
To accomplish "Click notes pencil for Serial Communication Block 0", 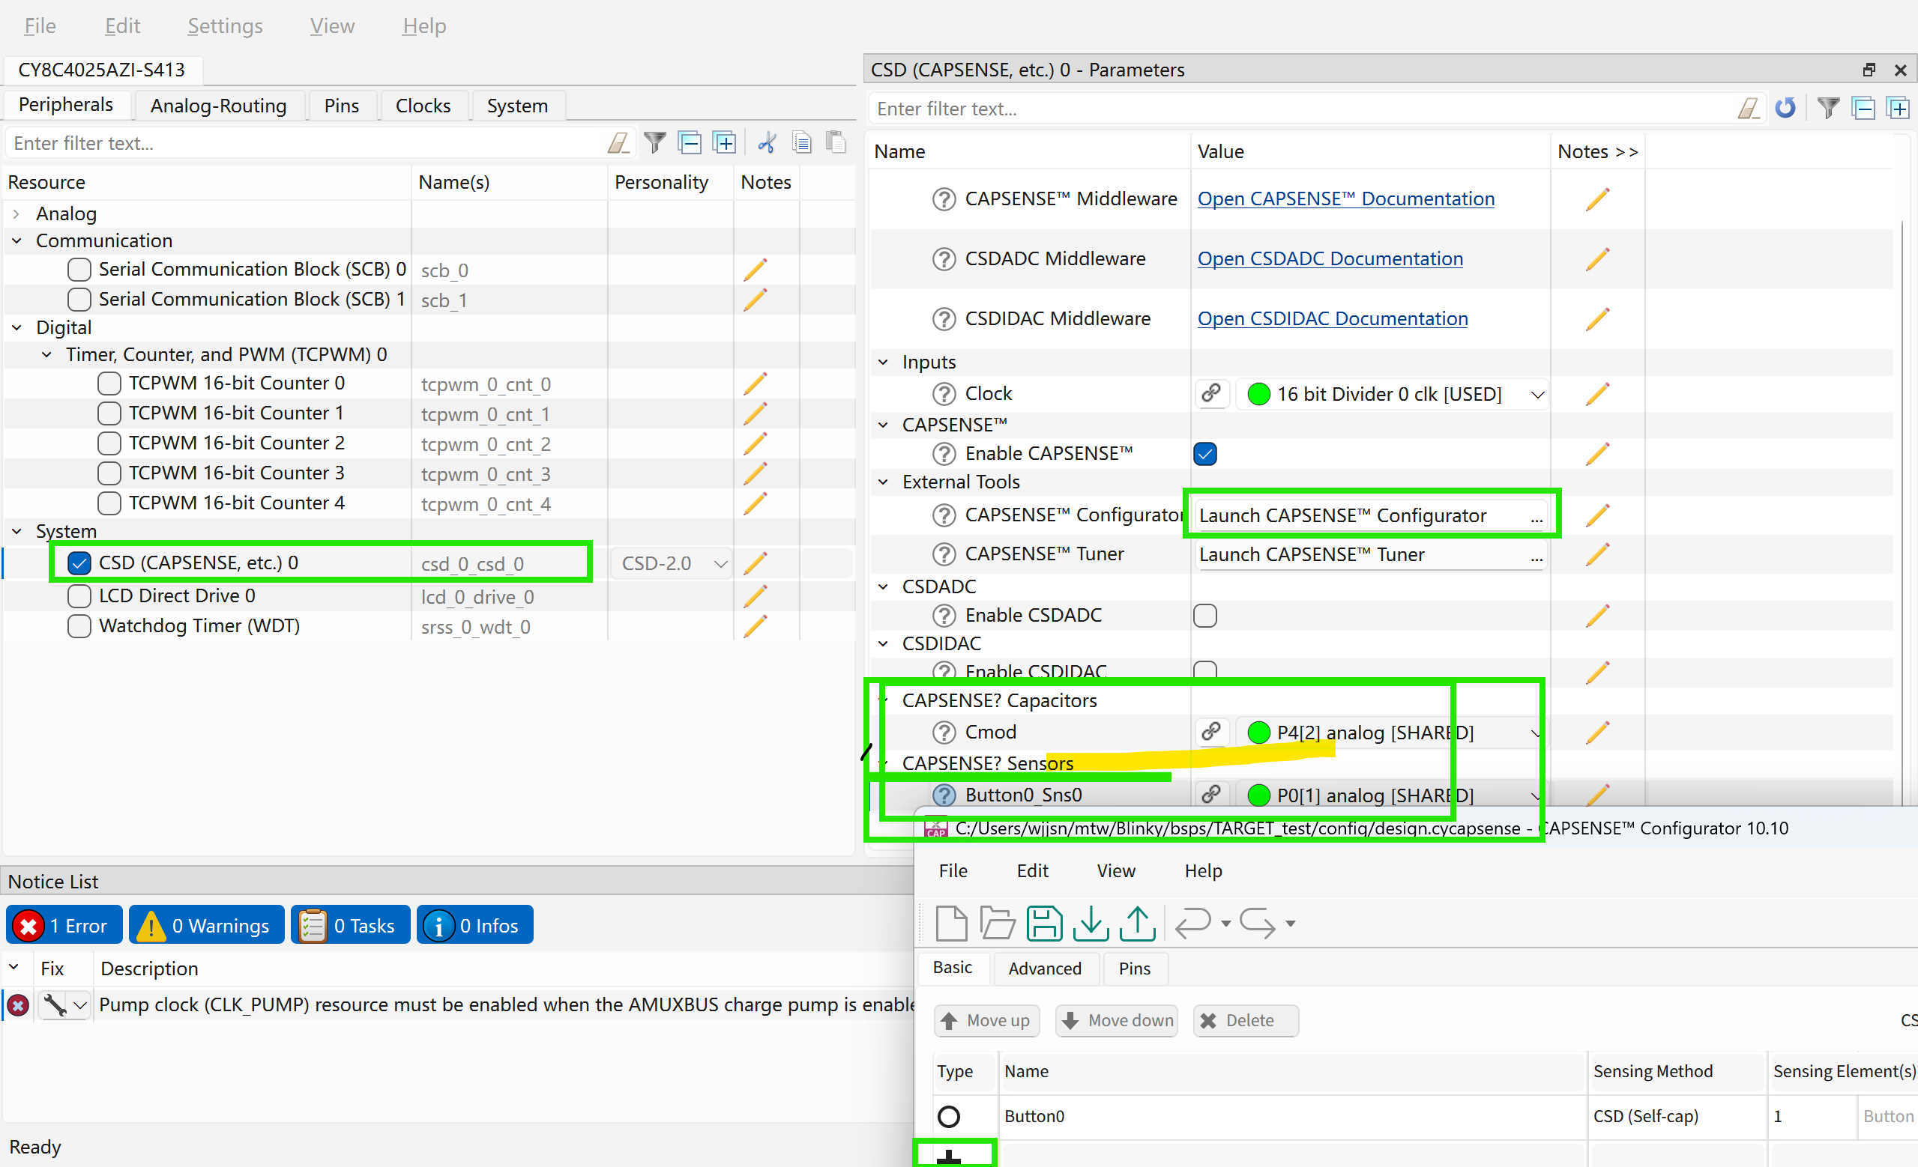I will pos(755,270).
